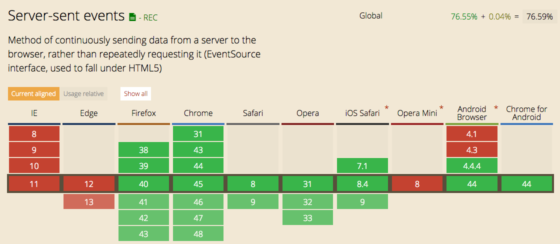Click the 76.59% total usage value
The image size is (560, 244).
[x=539, y=17]
